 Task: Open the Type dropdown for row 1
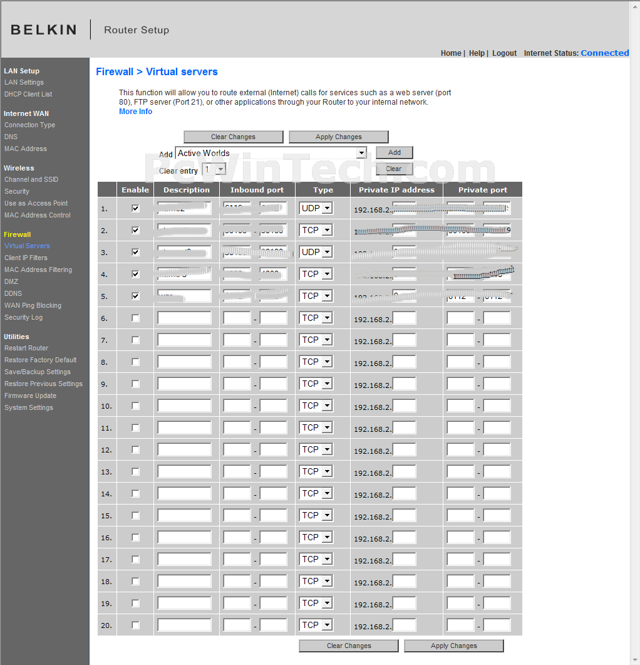click(x=316, y=208)
